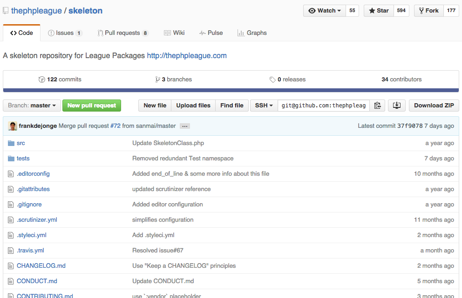Viewport: 462px width, 298px height.
Task: Open the Watch dropdown
Action: pyautogui.click(x=325, y=11)
